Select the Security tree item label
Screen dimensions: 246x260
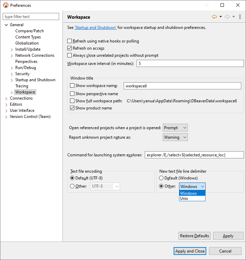coord(22,74)
